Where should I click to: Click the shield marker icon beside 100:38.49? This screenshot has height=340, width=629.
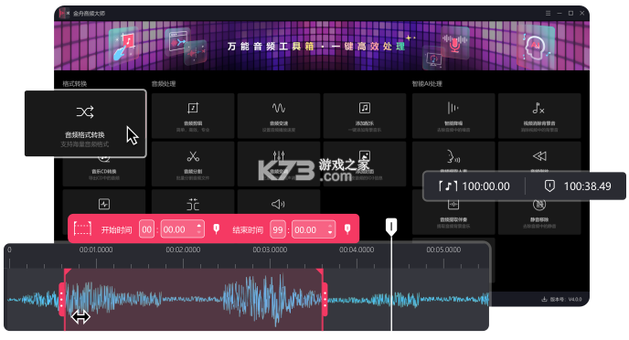[x=549, y=186]
